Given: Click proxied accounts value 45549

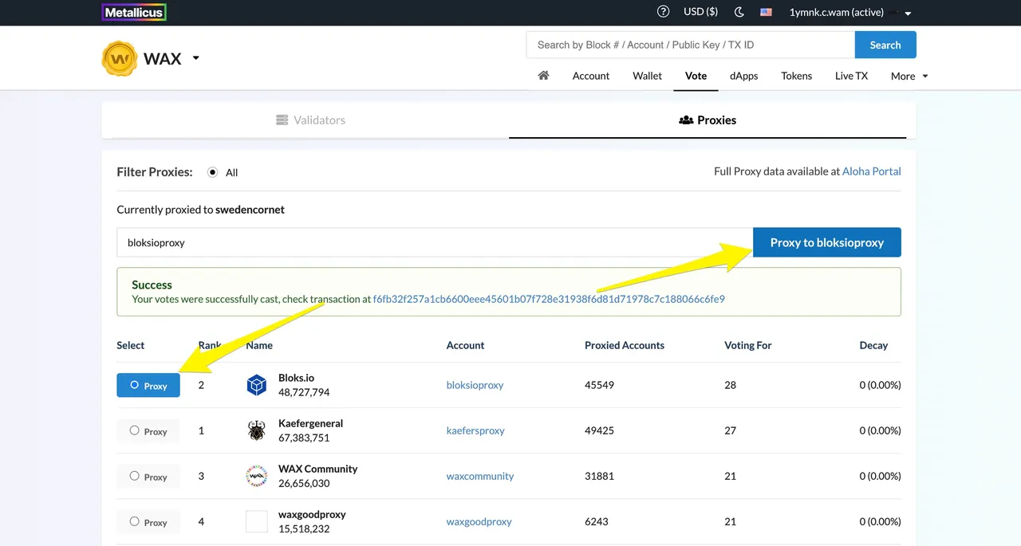Looking at the screenshot, I should (599, 385).
